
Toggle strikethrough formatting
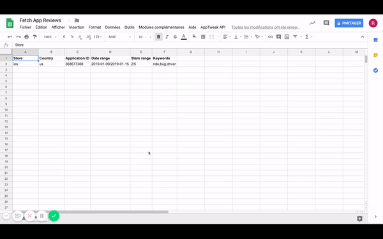175,37
